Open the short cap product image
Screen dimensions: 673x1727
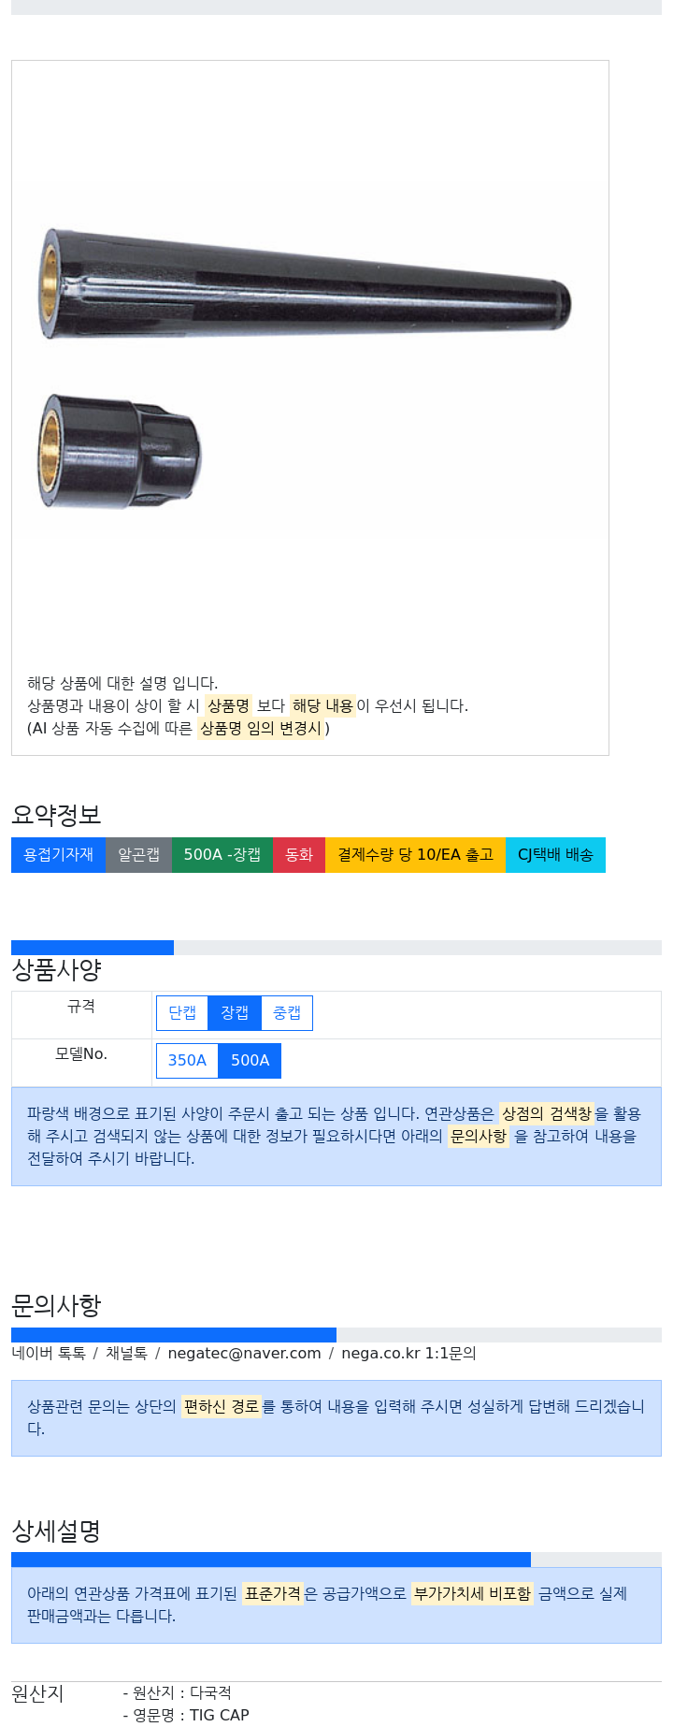(120, 451)
